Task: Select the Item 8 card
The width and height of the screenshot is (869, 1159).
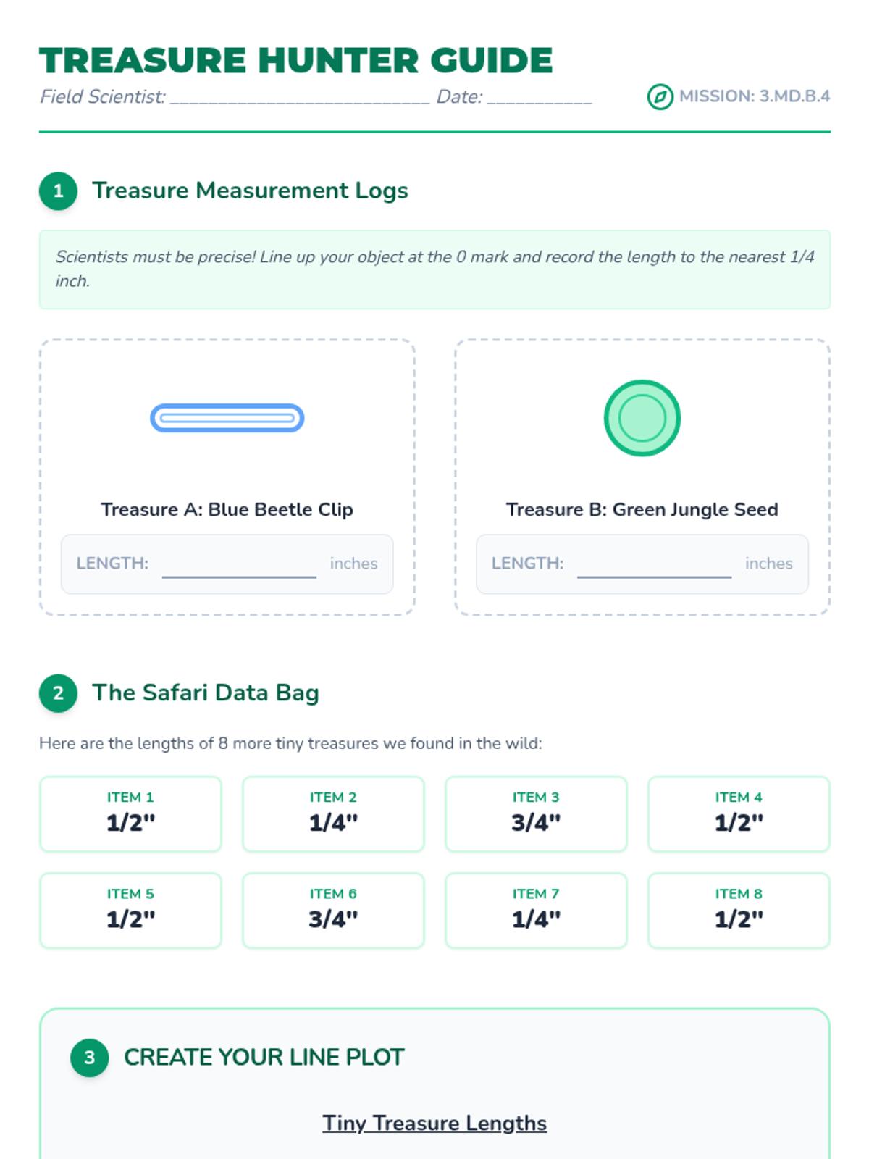Action: [x=739, y=911]
